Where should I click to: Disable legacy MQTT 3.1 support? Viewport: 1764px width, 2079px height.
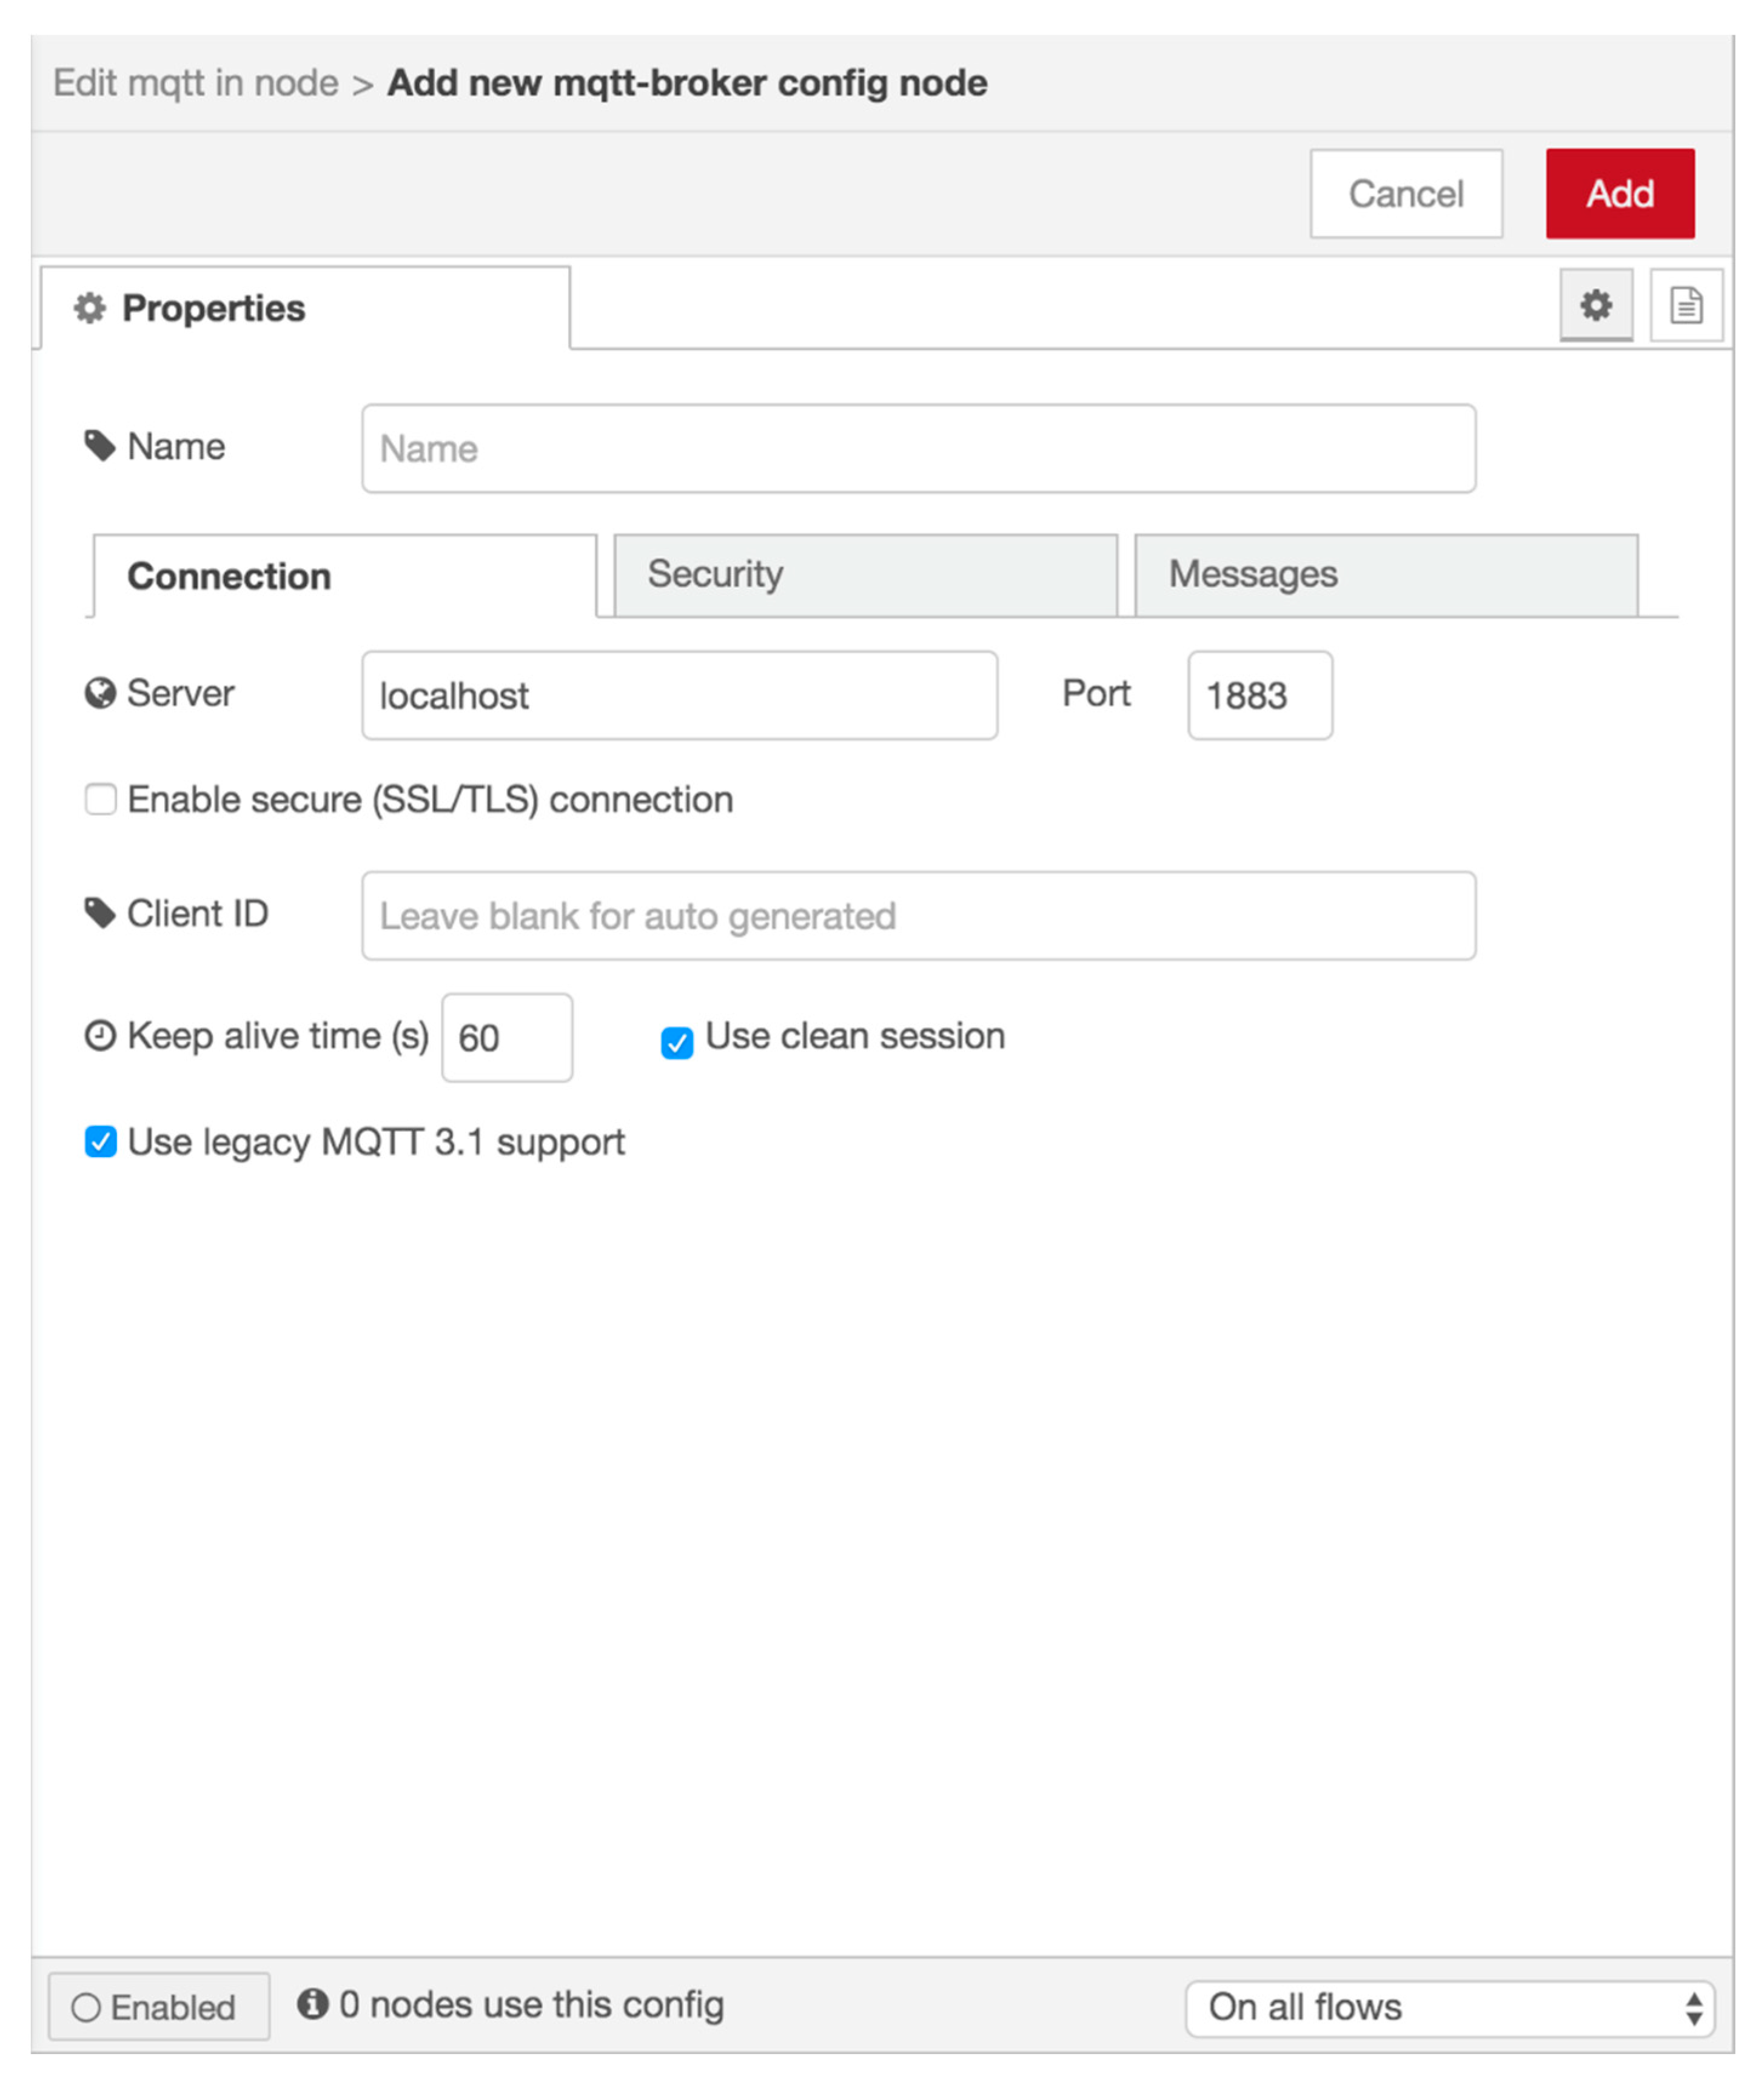tap(100, 1141)
